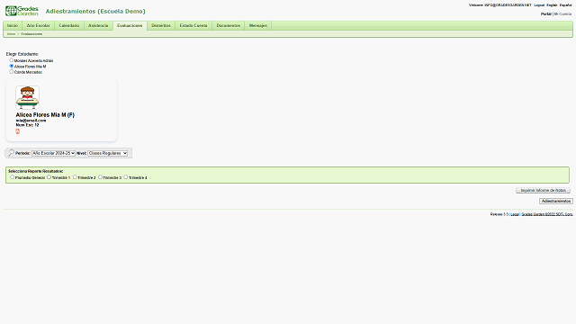The image size is (576, 324).
Task: Click the Logout link
Action: pos(539,5)
